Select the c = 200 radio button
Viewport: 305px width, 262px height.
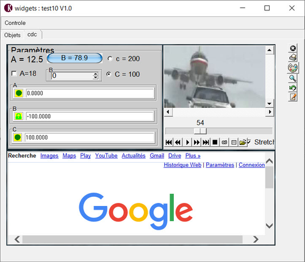click(110, 58)
